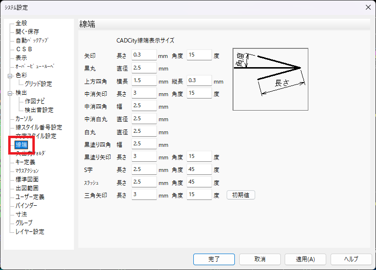Open the 開く・保存 settings page
Screen dimensions: 376x270
[27, 31]
